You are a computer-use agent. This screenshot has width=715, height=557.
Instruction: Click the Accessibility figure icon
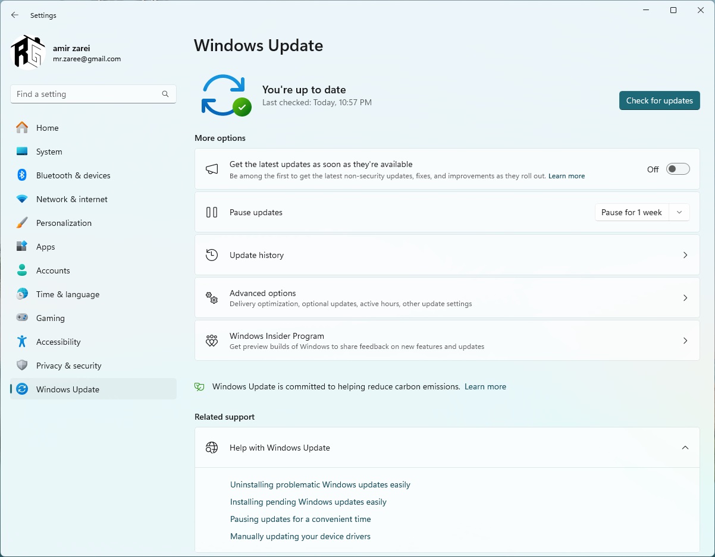[x=22, y=342]
